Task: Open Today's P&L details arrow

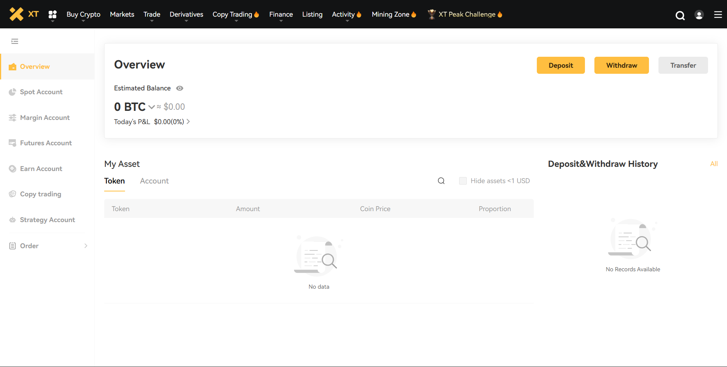Action: [188, 122]
